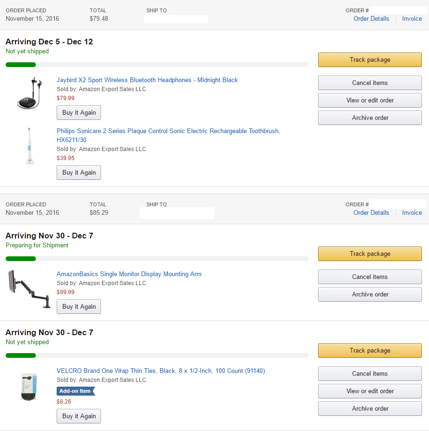Open the Jaybird X2 Sport Wireless Headphones link

tap(147, 80)
